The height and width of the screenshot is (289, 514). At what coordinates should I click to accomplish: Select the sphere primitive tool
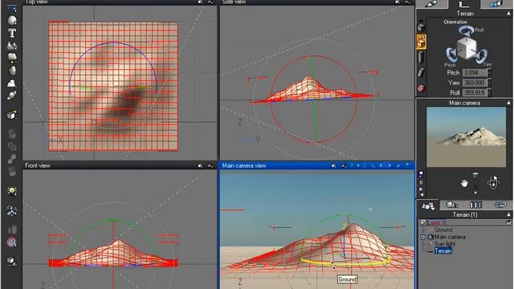tap(12, 20)
